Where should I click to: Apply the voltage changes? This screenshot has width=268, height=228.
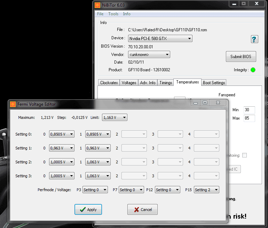88,209
